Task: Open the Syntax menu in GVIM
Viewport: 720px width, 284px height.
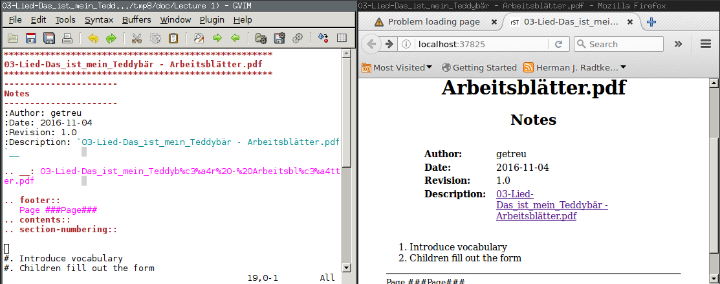Action: pos(99,19)
